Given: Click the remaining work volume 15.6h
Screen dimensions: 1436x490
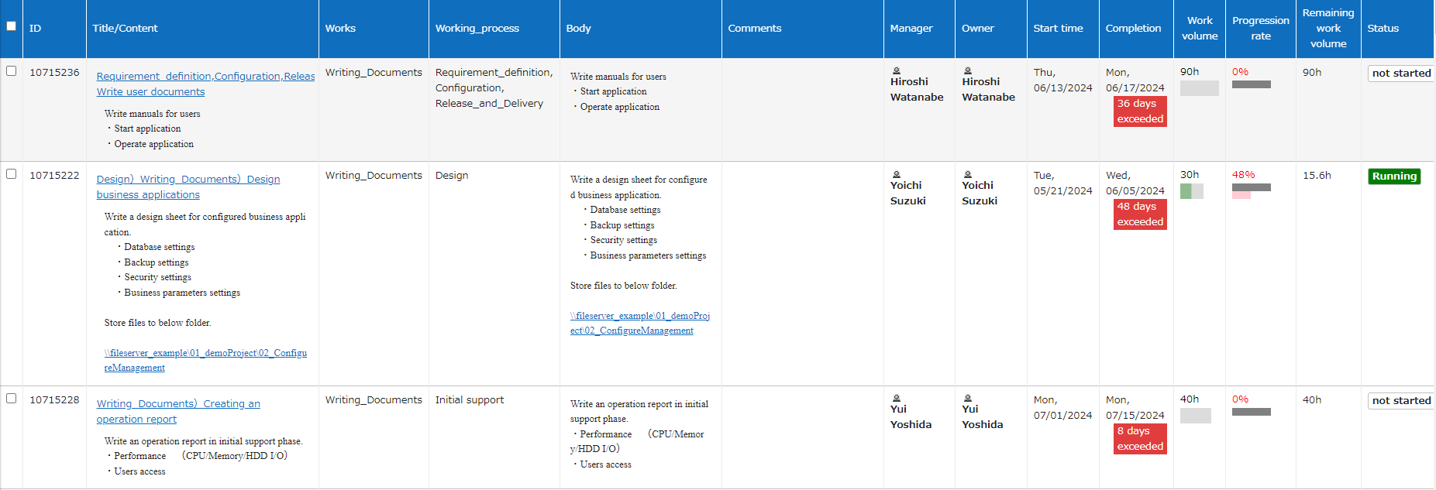Looking at the screenshot, I should point(1317,175).
